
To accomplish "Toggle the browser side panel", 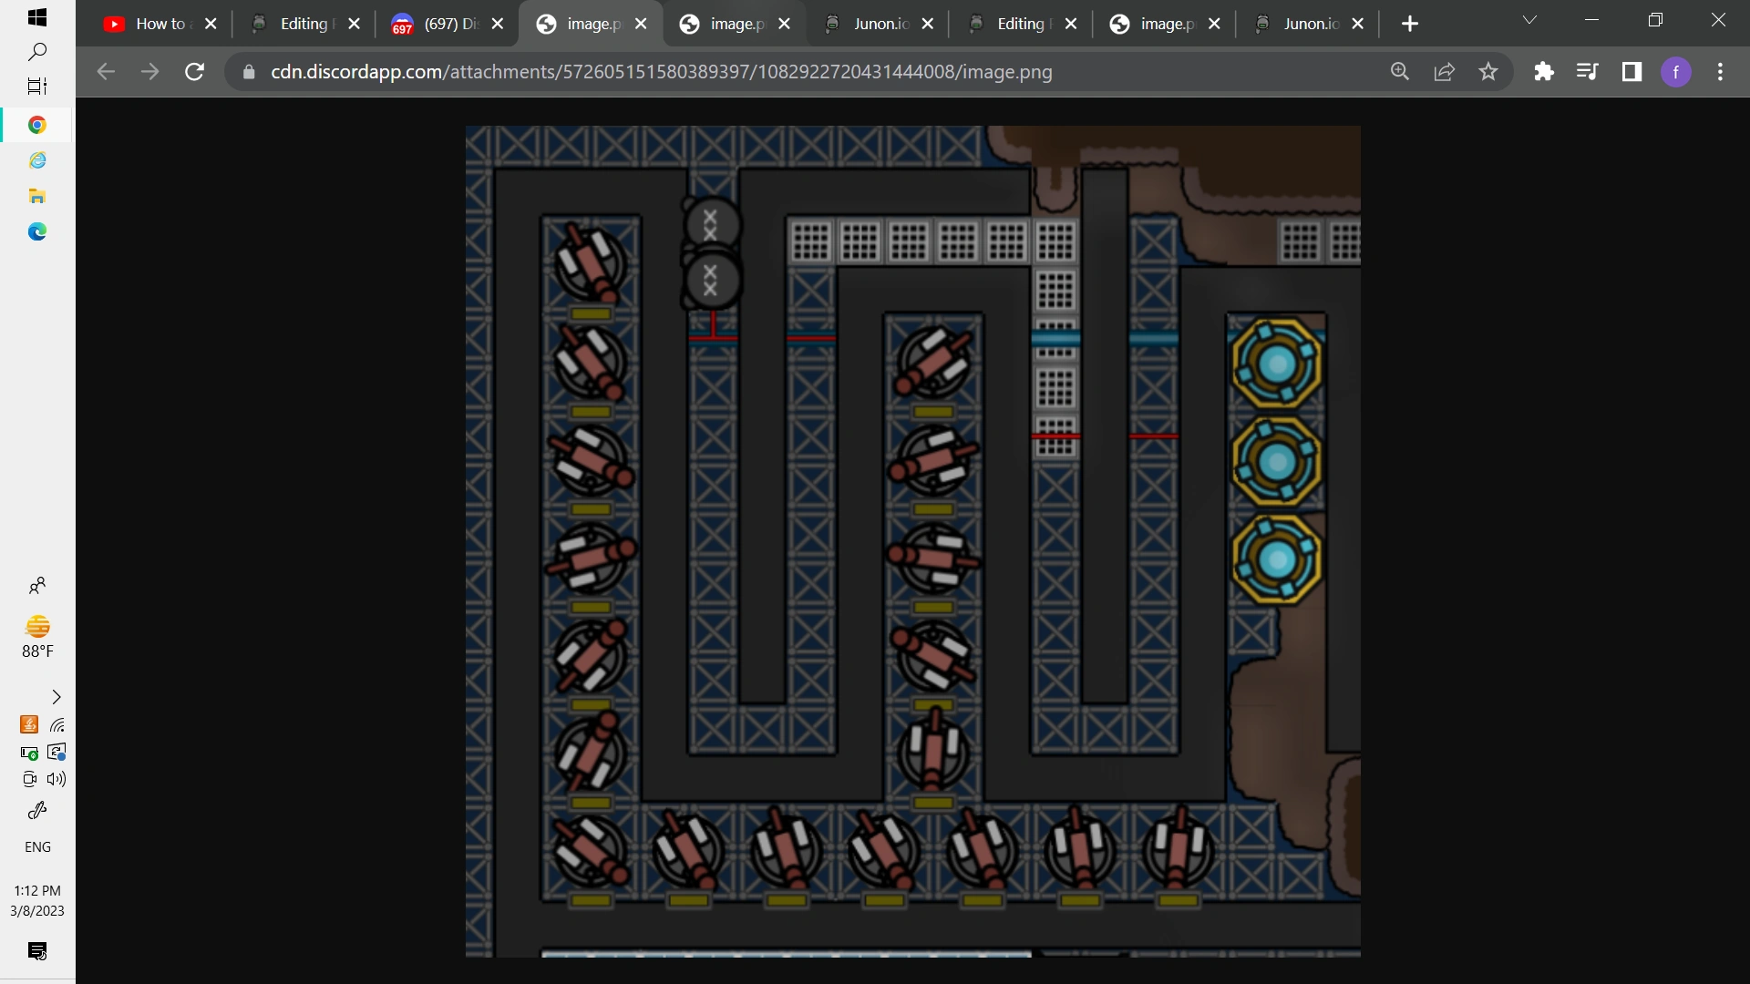I will coord(1632,72).
